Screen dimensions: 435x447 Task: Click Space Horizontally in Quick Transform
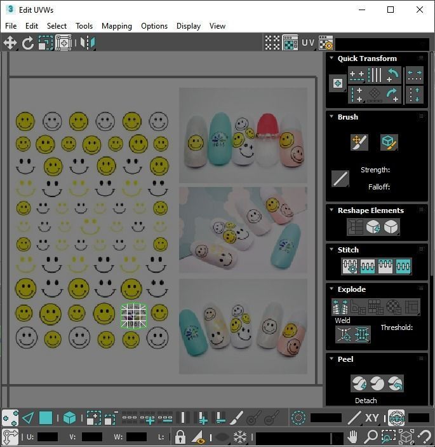click(415, 75)
